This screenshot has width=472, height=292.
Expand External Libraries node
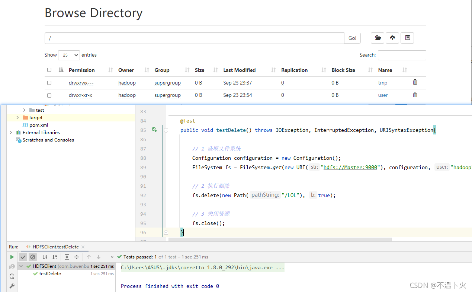click(x=11, y=133)
